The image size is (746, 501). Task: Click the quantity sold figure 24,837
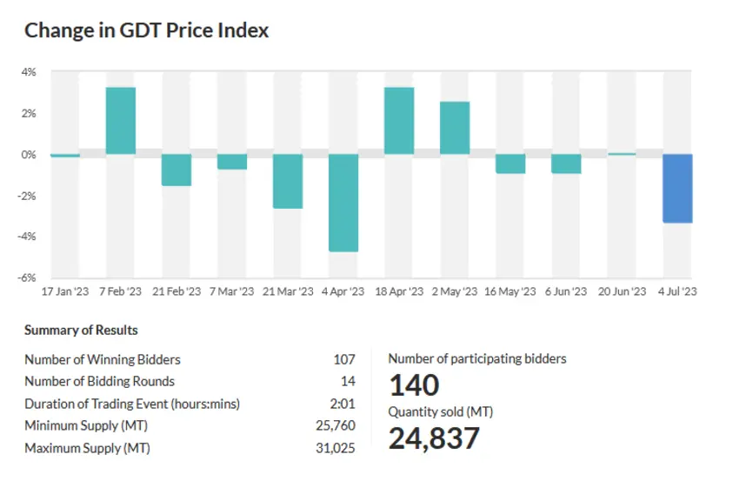(x=434, y=438)
